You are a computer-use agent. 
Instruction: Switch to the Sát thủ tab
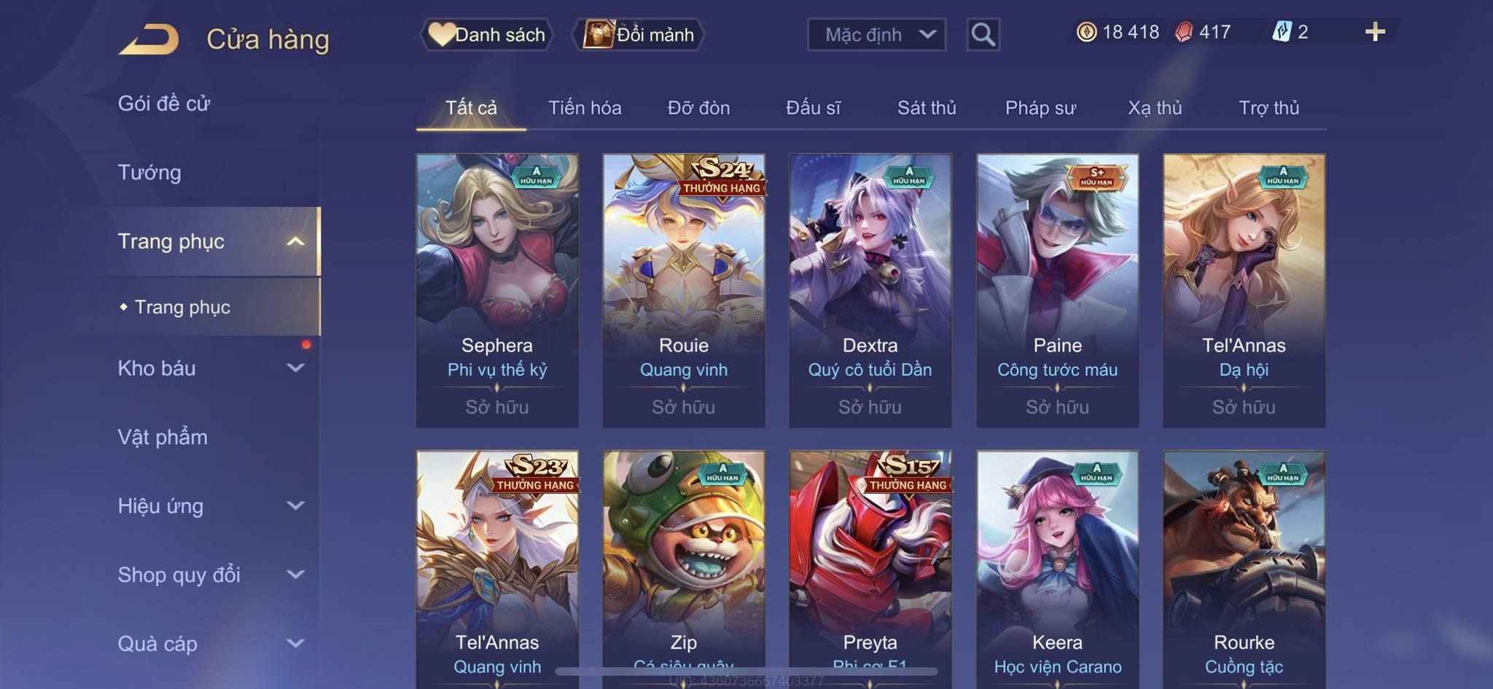(927, 108)
